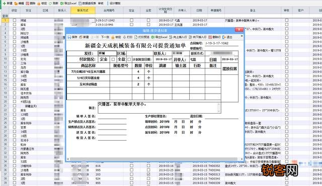Click the 商品名称 header in the form table
322x186 pixels.
coord(89,66)
